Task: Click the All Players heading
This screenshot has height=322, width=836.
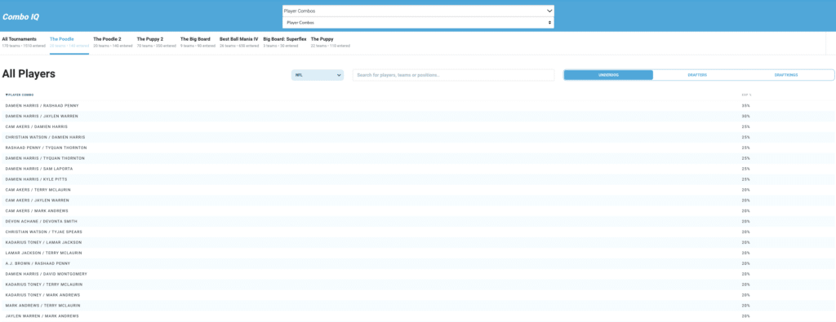Action: pos(29,74)
